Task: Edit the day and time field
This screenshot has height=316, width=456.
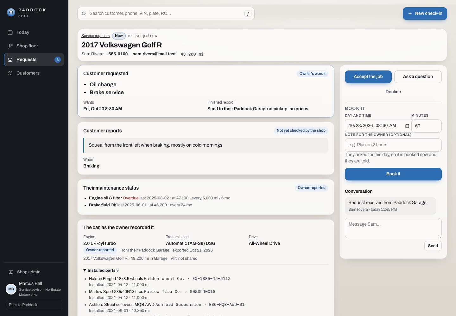Action: [x=377, y=126]
